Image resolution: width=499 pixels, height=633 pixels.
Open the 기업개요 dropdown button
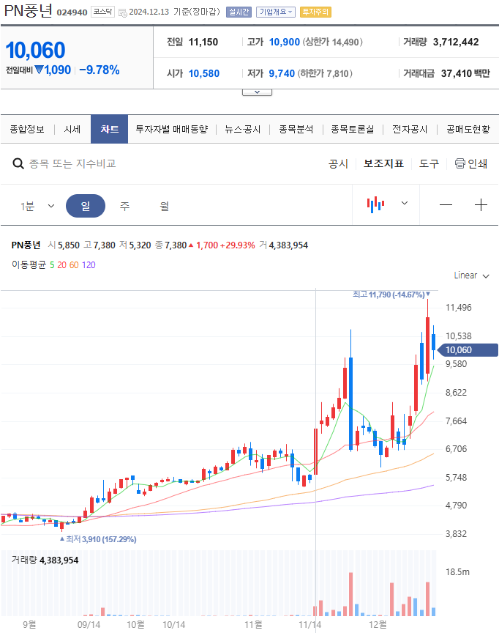tap(276, 12)
